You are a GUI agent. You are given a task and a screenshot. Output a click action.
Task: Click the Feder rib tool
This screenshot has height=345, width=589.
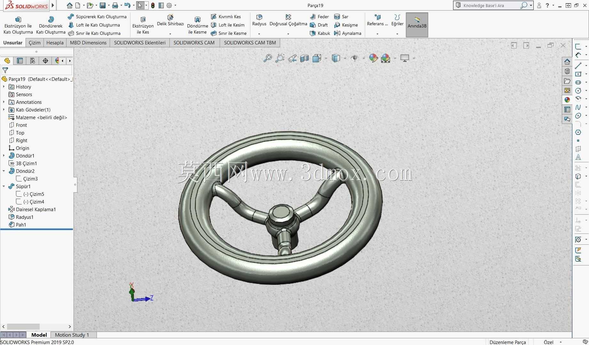319,17
